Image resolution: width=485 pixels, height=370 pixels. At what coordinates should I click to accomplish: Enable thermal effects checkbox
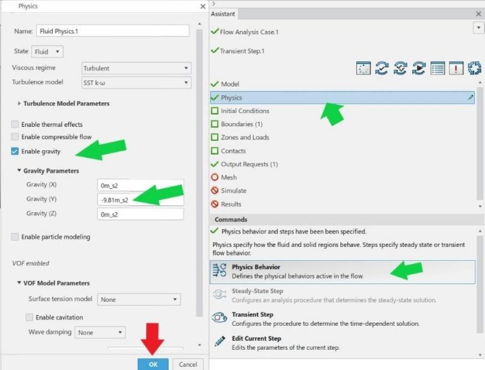click(x=15, y=124)
